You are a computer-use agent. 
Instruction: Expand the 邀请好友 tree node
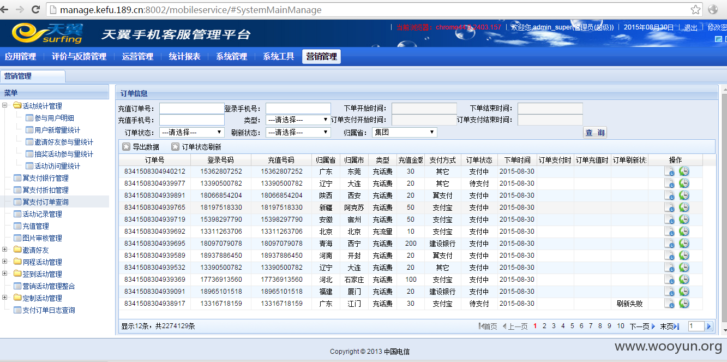(5, 250)
